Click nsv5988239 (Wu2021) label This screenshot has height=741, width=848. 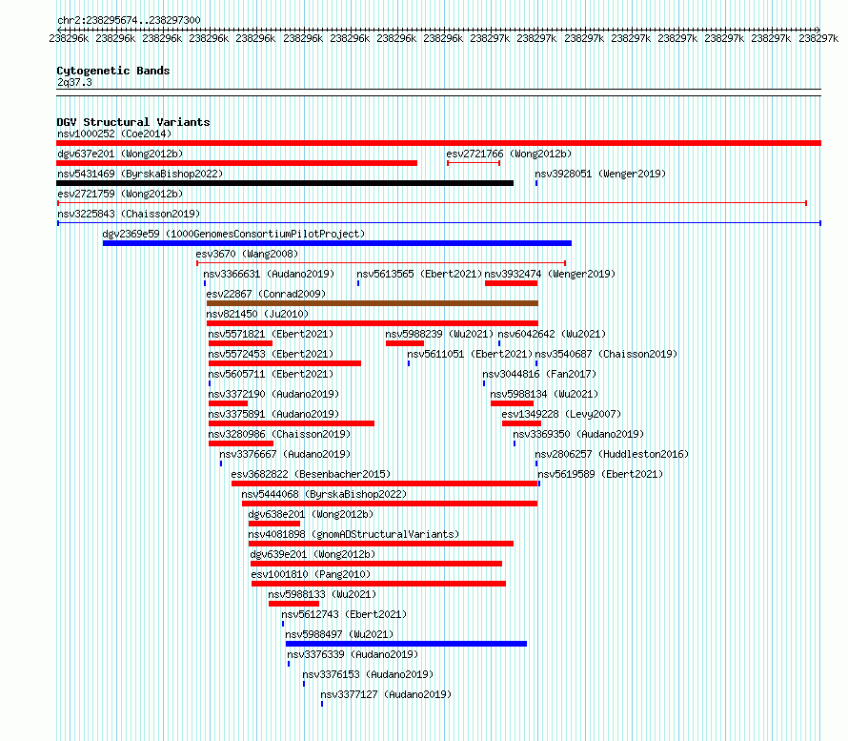[439, 334]
